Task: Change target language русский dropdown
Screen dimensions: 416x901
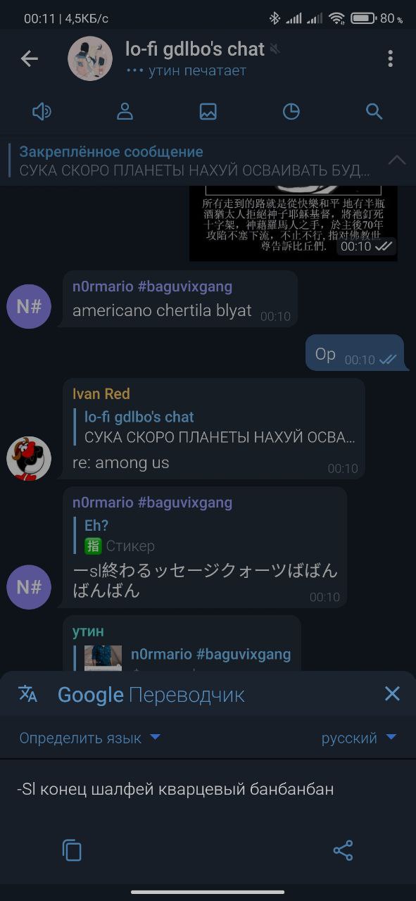Action: pyautogui.click(x=359, y=738)
